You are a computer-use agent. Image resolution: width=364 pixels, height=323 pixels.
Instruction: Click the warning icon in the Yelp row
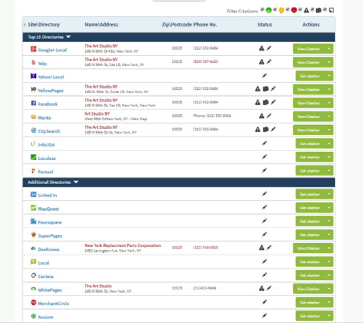tap(262, 62)
